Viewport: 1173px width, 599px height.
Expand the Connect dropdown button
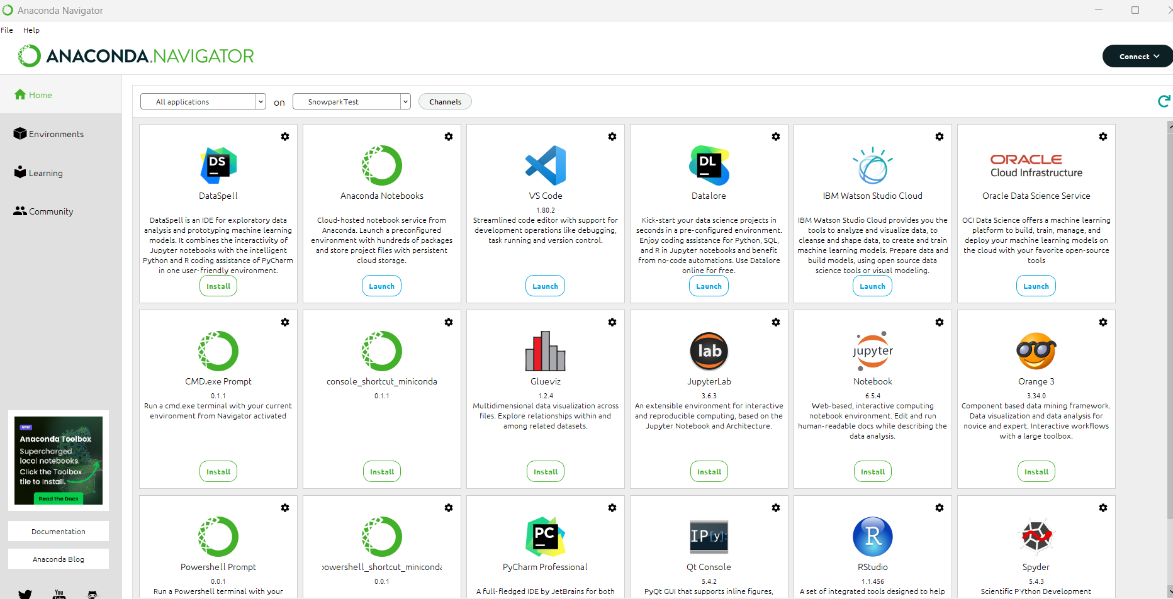pyautogui.click(x=1138, y=57)
